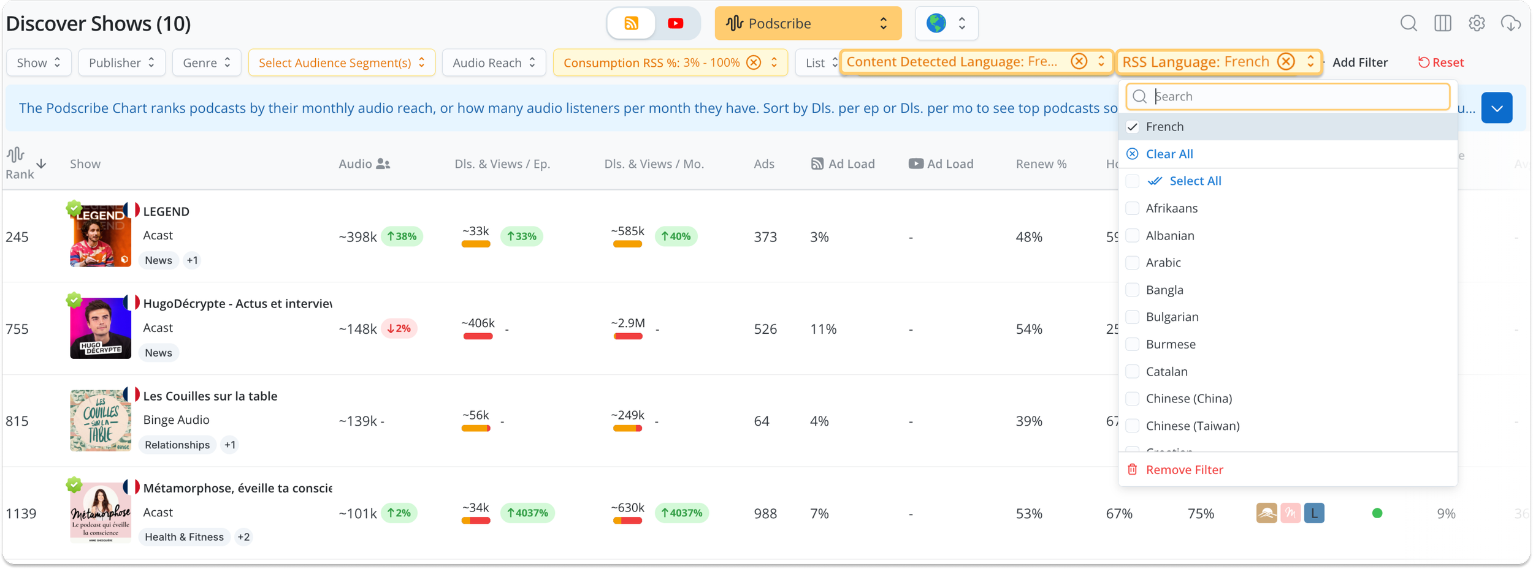Open the Show filter dropdown

pyautogui.click(x=39, y=62)
